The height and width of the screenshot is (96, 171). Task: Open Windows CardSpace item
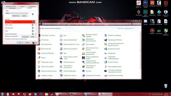click(x=113, y=35)
